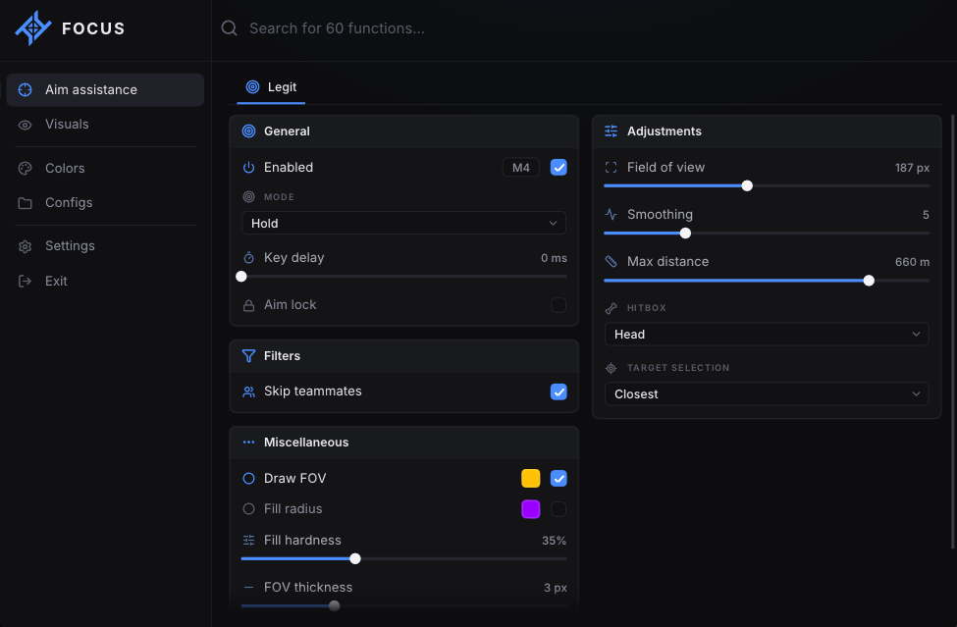
Task: Open the Settings section
Action: coord(105,246)
